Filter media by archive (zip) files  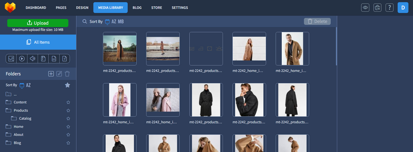click(x=43, y=59)
